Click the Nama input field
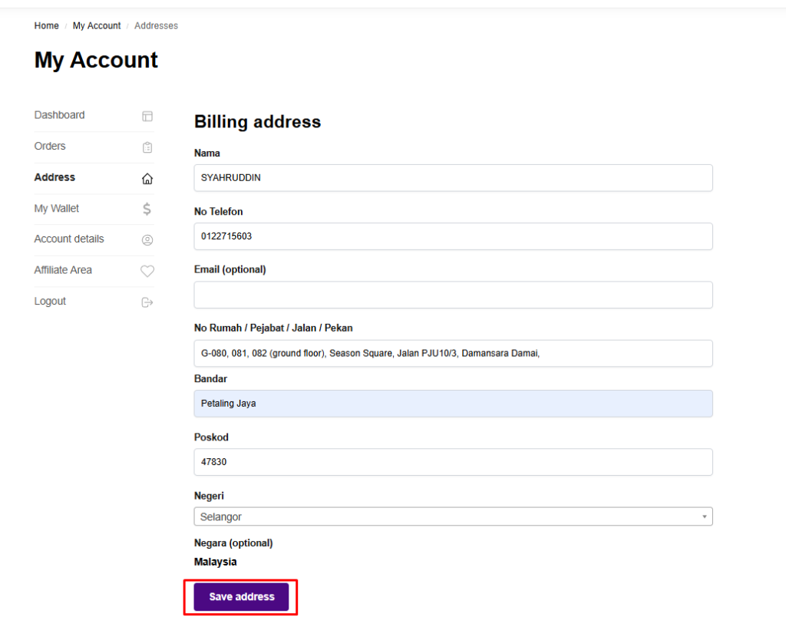This screenshot has width=786, height=630. [453, 178]
